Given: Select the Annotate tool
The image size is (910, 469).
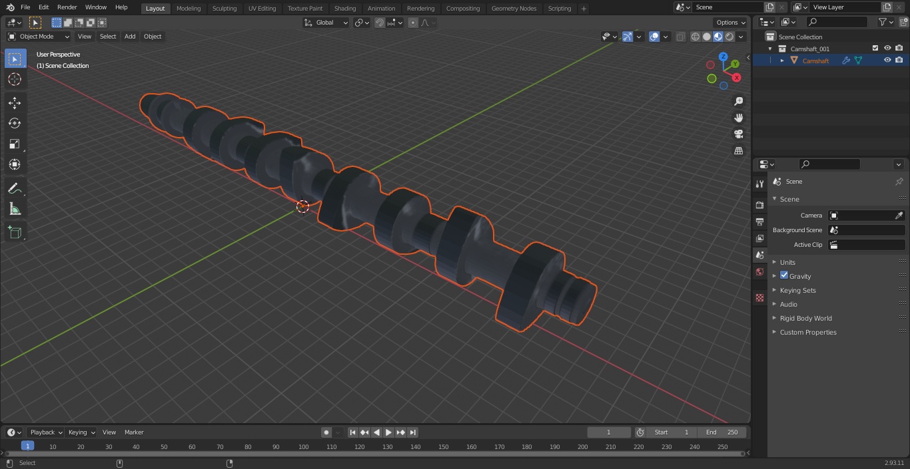Looking at the screenshot, I should (x=15, y=189).
